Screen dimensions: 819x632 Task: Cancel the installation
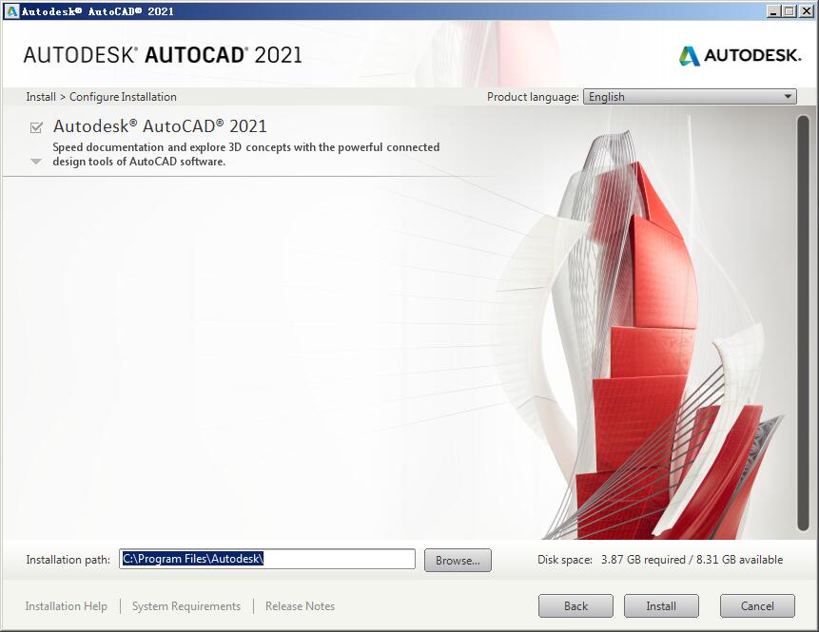pyautogui.click(x=757, y=606)
